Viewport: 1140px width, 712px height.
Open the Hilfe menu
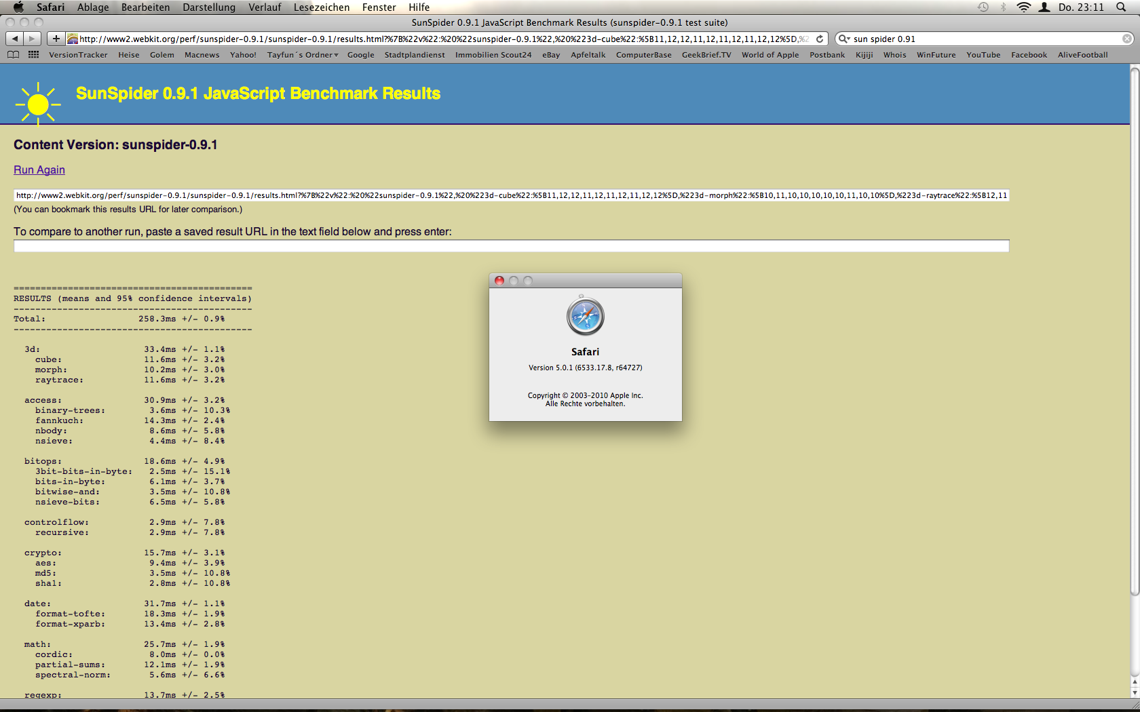[419, 7]
